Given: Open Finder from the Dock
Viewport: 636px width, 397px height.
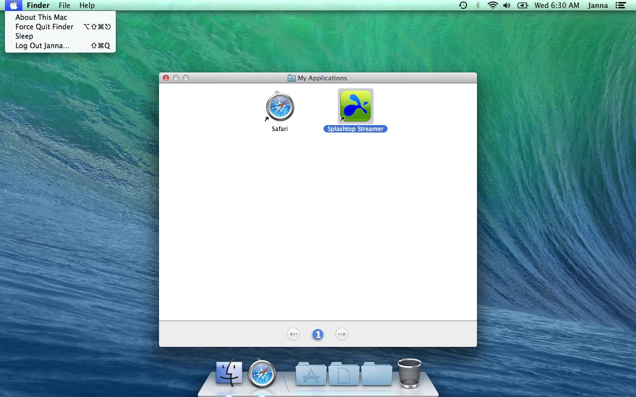Looking at the screenshot, I should tap(229, 373).
